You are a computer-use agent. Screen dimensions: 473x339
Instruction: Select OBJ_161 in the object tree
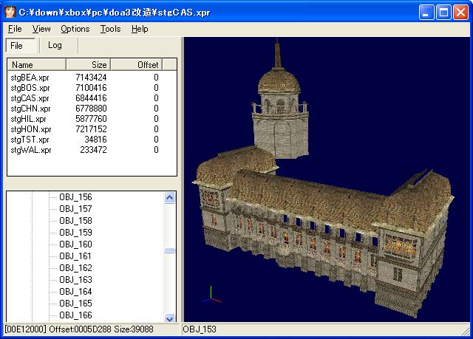tap(75, 256)
